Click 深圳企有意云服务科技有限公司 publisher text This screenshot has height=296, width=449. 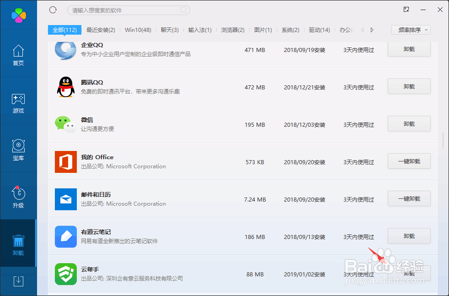pos(144,279)
